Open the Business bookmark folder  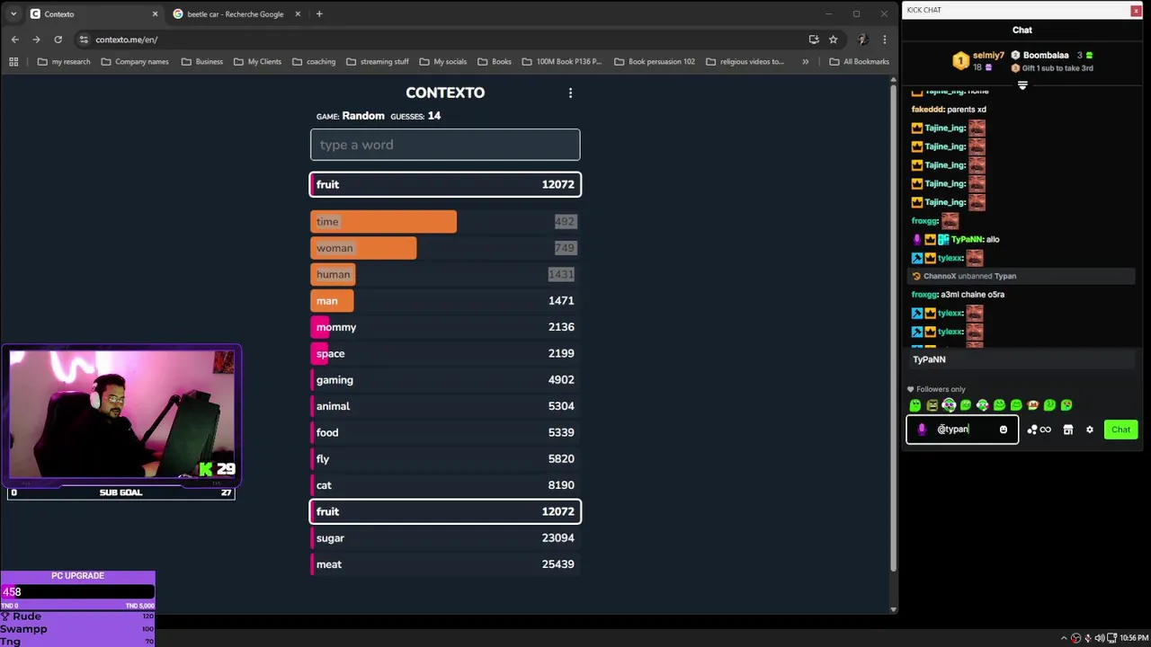click(202, 62)
